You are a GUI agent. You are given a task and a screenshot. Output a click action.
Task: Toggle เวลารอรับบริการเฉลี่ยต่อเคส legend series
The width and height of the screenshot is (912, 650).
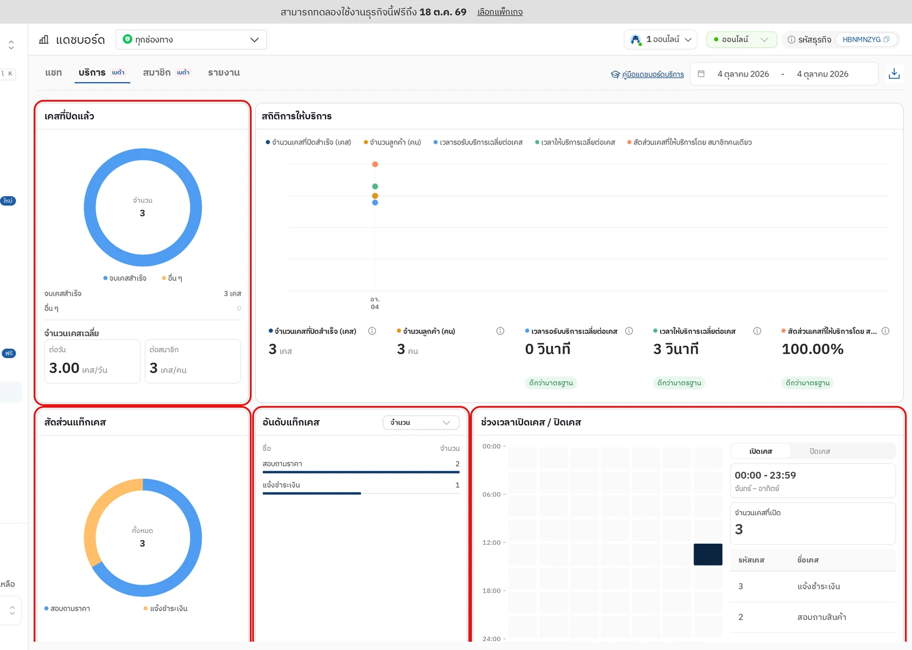[478, 143]
